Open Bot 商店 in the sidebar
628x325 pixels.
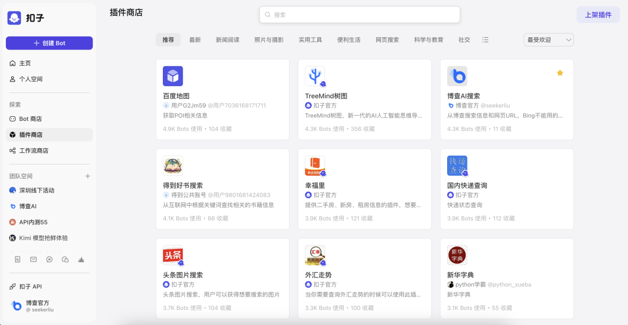(x=49, y=119)
